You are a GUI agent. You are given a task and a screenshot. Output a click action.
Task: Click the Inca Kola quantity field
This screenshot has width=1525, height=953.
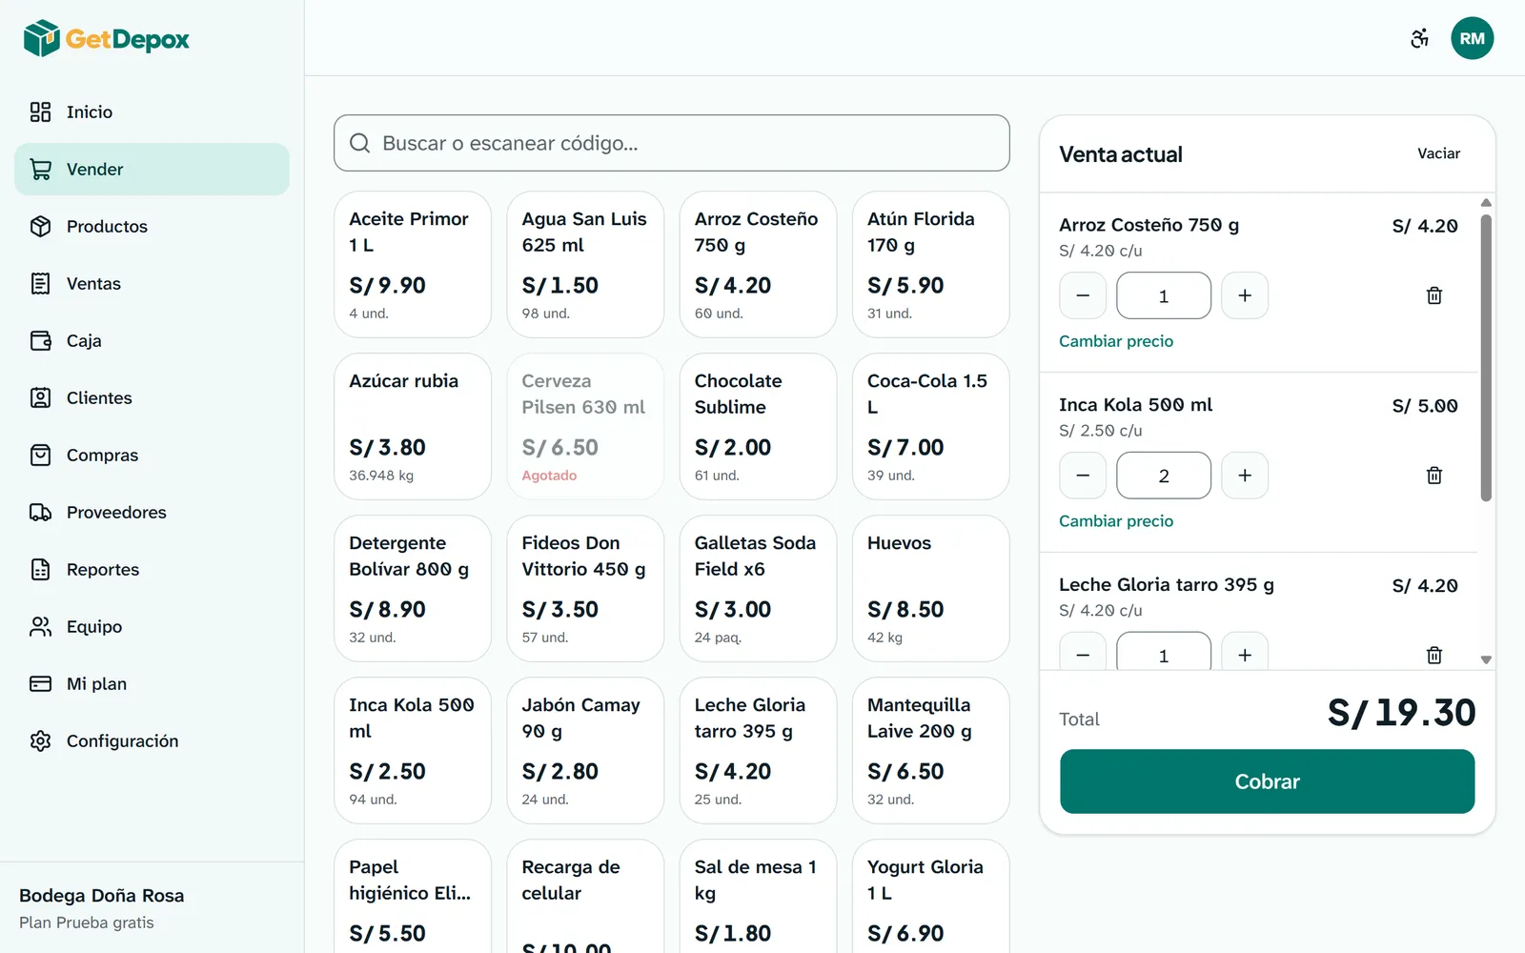tap(1164, 476)
